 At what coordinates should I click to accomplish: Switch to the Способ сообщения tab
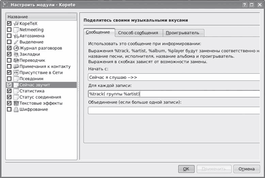click(x=139, y=33)
